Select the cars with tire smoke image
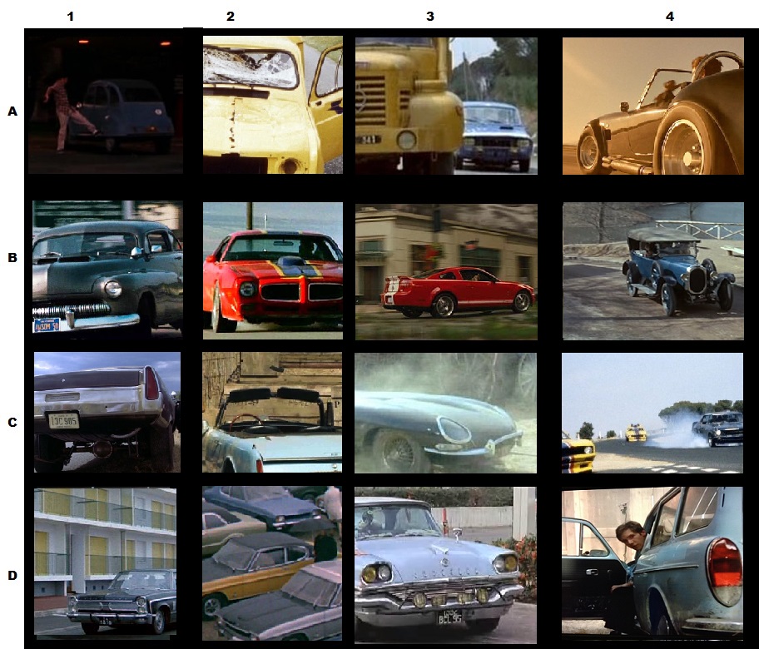 [x=652, y=412]
